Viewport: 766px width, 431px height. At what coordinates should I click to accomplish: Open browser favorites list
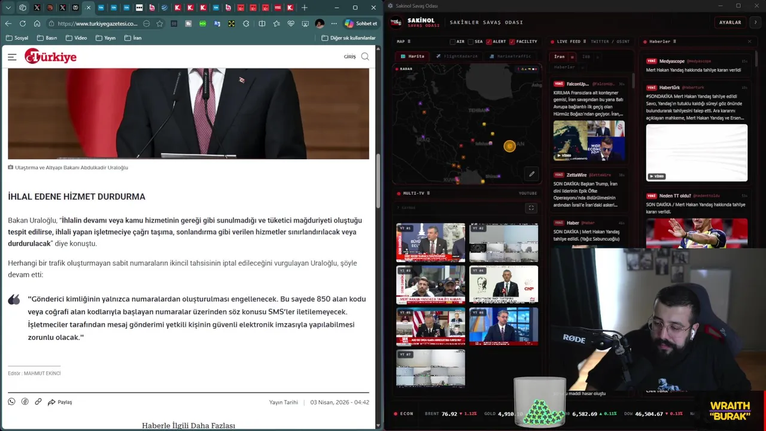click(x=276, y=23)
